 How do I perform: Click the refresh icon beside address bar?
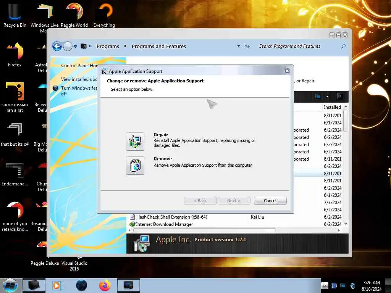coord(247,46)
